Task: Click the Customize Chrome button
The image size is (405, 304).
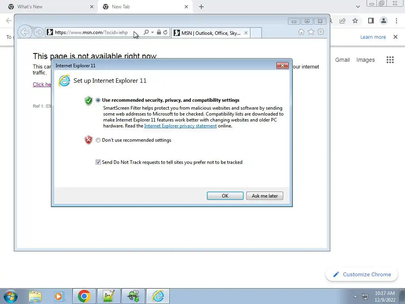Action: [x=361, y=274]
